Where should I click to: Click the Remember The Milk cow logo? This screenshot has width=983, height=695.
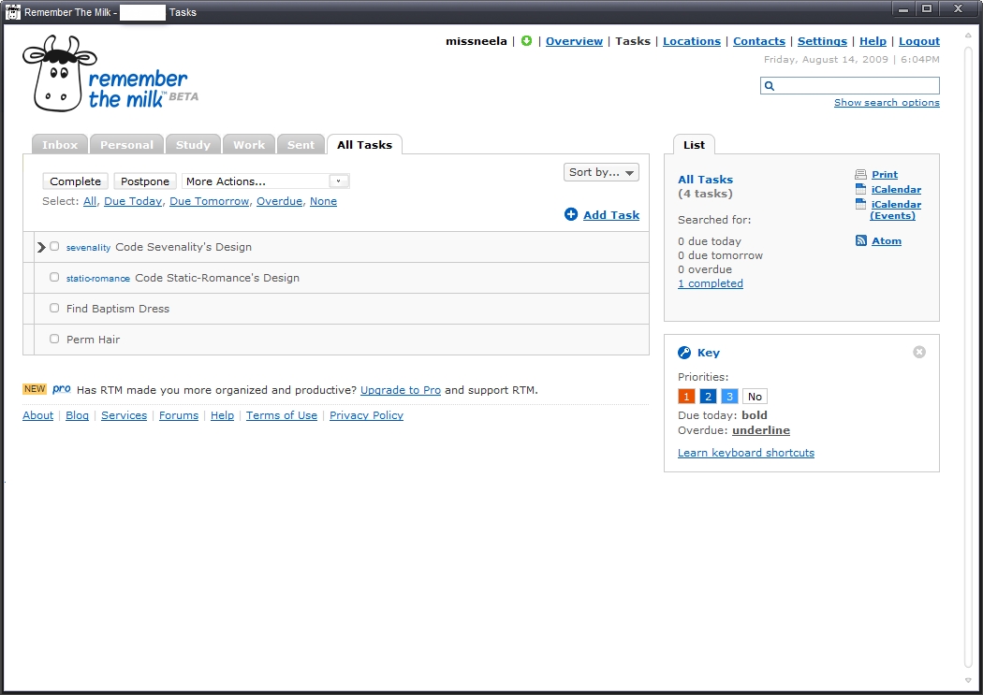coord(110,73)
